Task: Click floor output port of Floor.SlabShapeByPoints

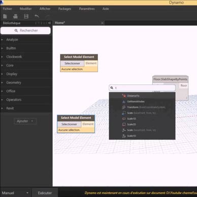Action: click(184, 85)
